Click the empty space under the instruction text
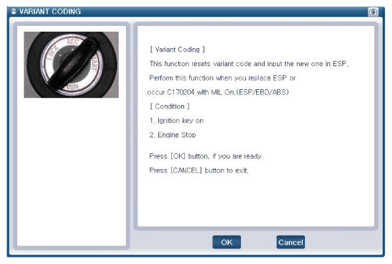Viewport: 392px width, 264px height. (x=255, y=200)
